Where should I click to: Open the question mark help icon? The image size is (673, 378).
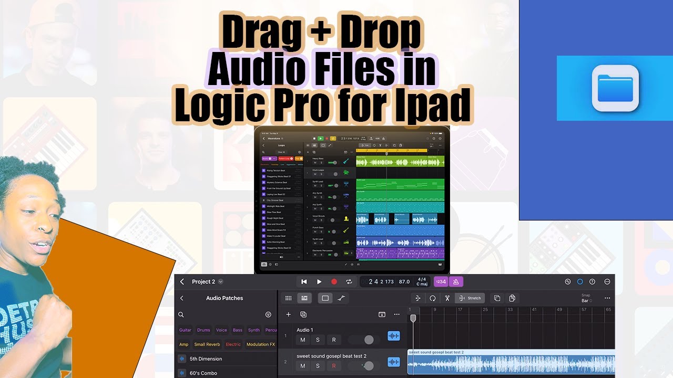coord(593,282)
